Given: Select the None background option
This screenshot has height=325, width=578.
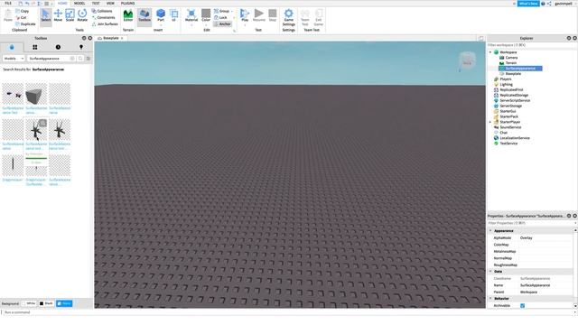Looking at the screenshot, I should (x=64, y=303).
